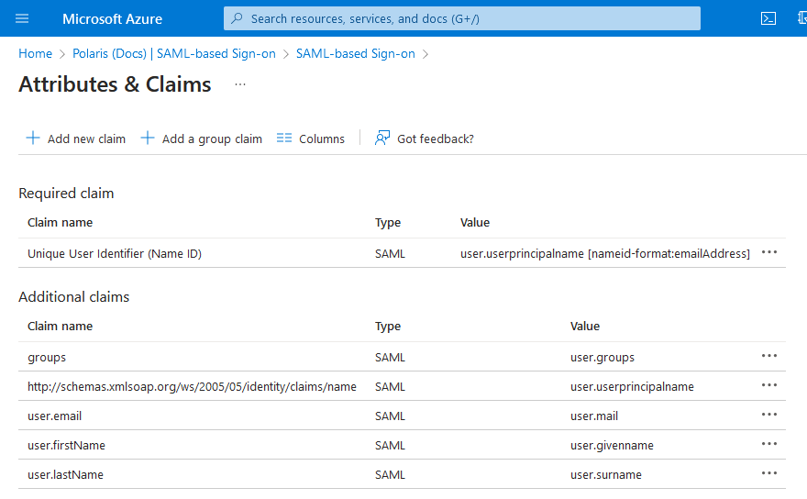Click the Got feedback? icon
The image size is (807, 499).
383,139
